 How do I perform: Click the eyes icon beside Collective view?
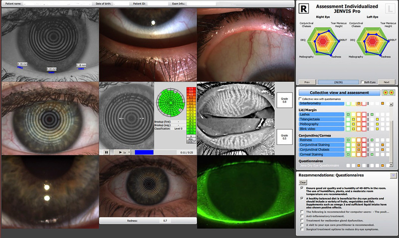(388, 93)
